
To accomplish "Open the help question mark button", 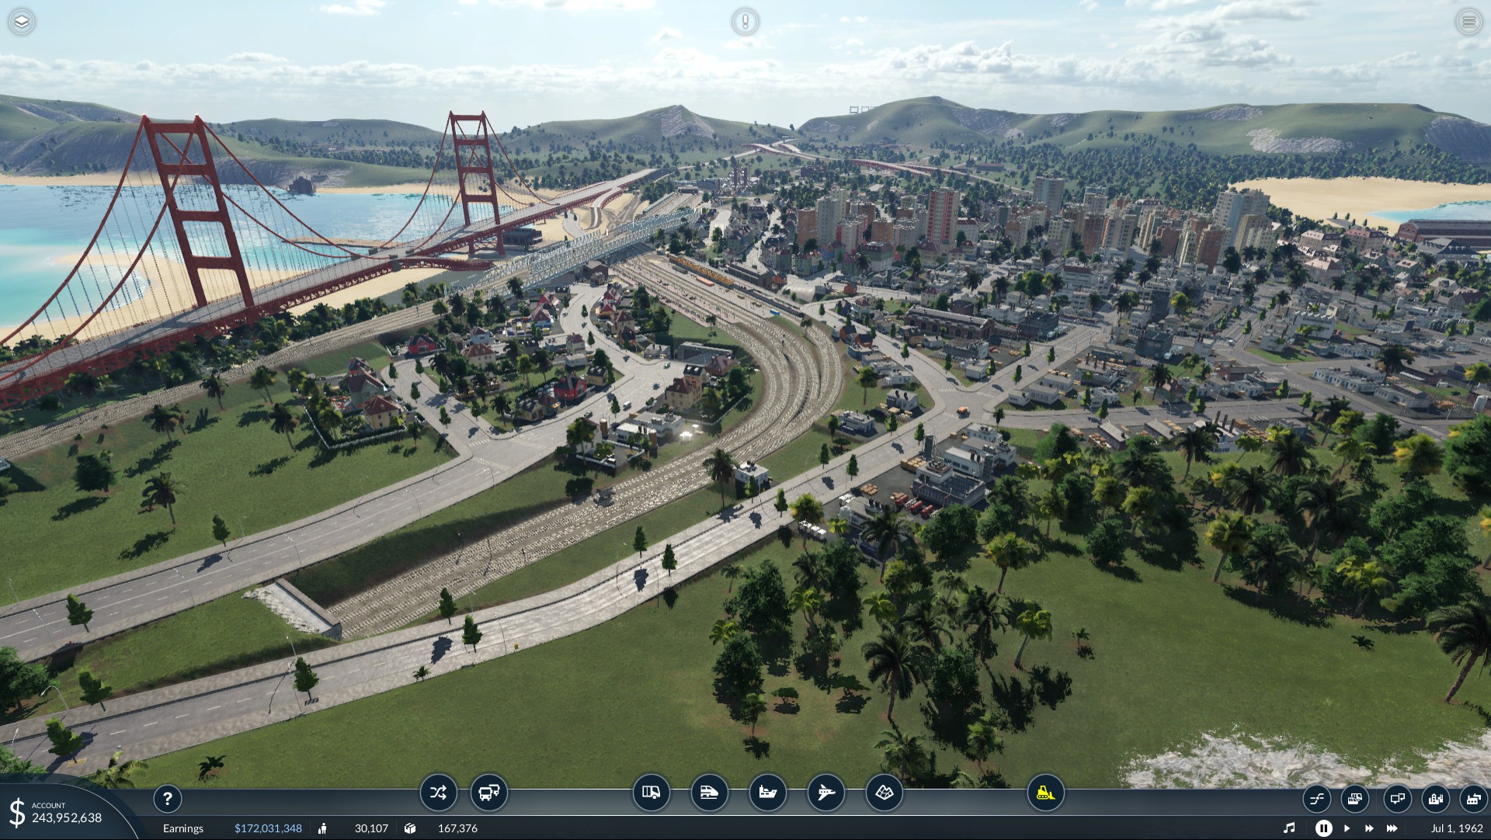I will click(x=167, y=798).
